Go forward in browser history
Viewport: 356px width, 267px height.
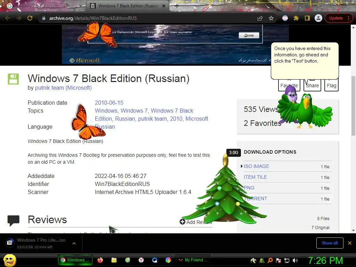[x=19, y=18]
